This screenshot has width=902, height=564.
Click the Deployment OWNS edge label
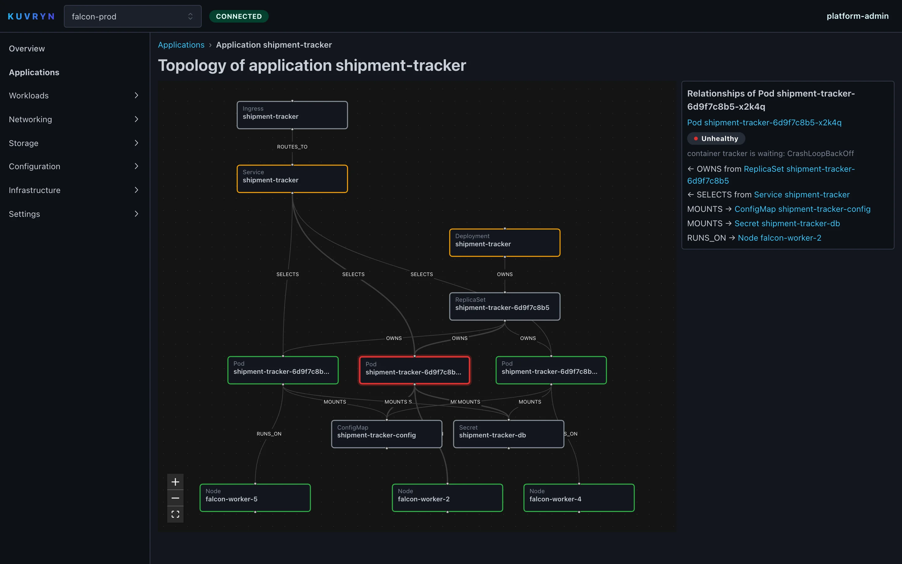(505, 274)
